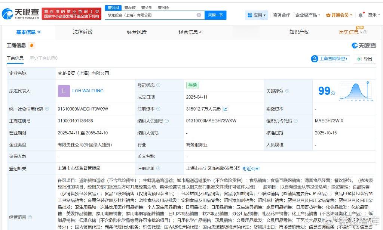Click the L avatar of legal representative
The height and width of the screenshot is (230, 383).
64,91
